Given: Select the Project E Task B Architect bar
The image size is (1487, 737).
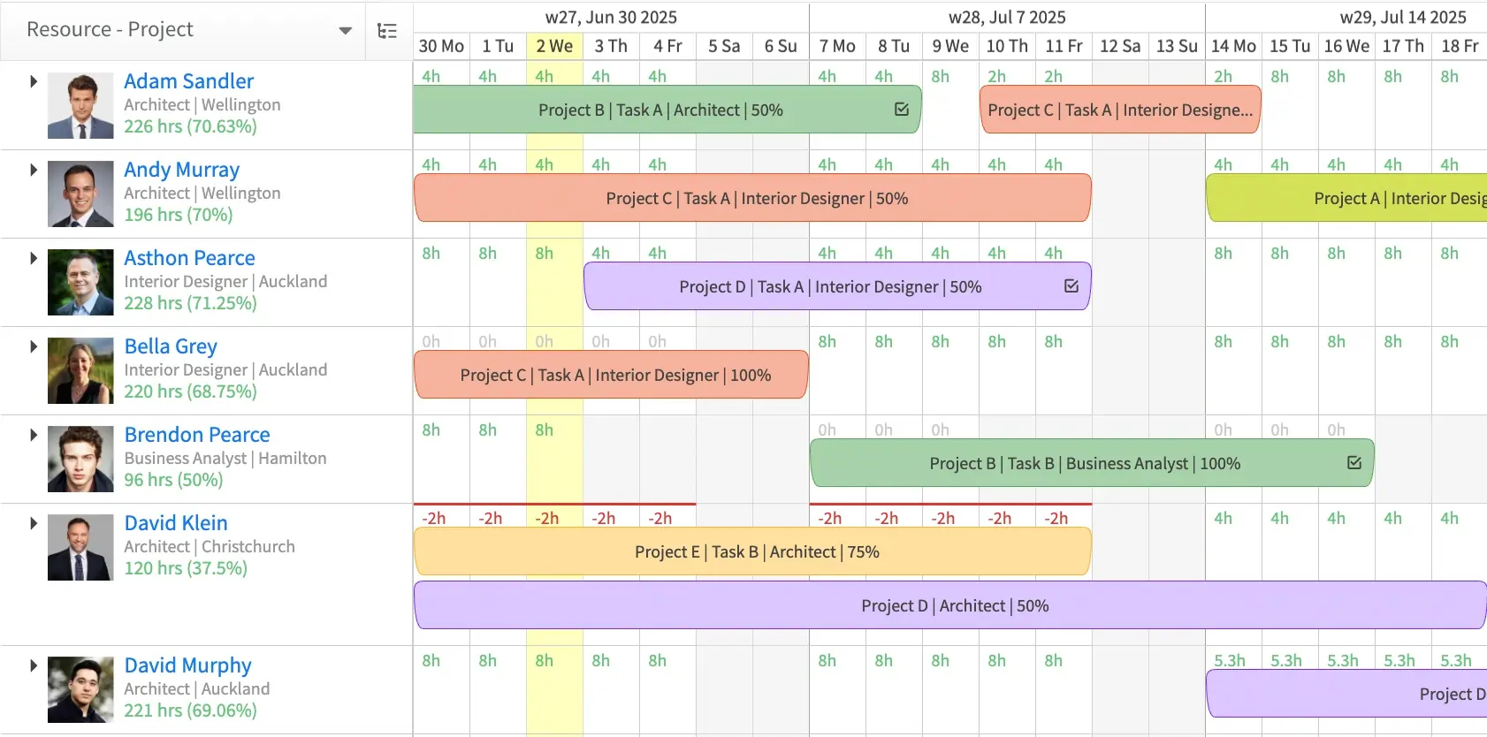Looking at the screenshot, I should click(751, 551).
